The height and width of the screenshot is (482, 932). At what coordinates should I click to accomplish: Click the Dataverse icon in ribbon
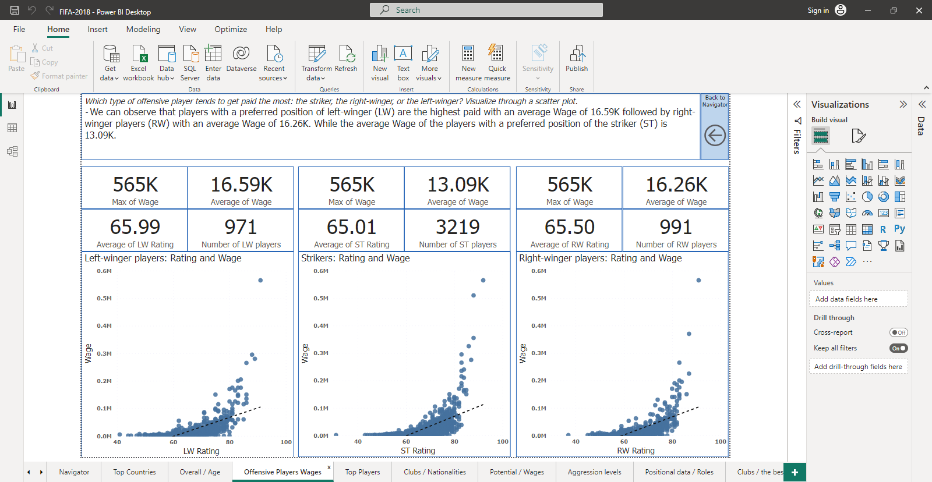pyautogui.click(x=241, y=54)
